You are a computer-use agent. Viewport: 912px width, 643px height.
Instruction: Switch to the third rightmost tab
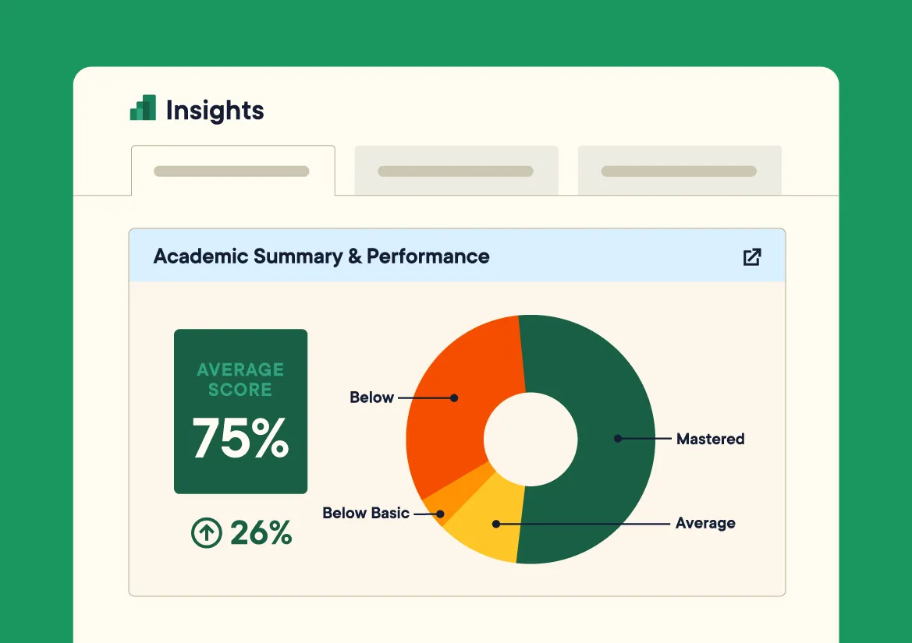tap(680, 171)
